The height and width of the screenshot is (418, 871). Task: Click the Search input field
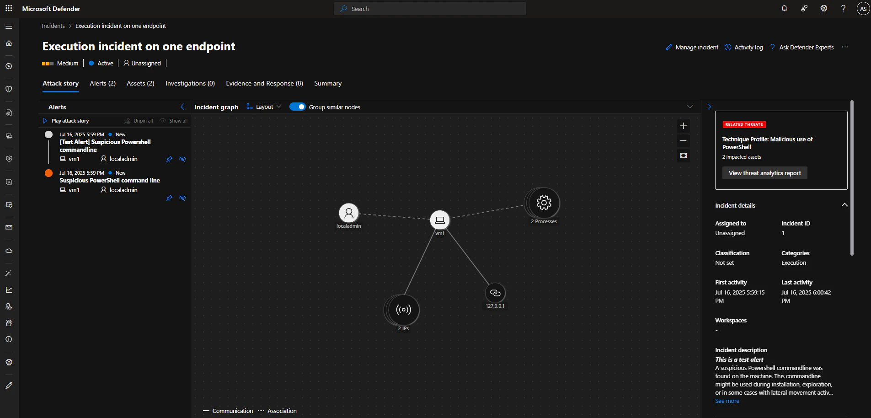(x=430, y=9)
